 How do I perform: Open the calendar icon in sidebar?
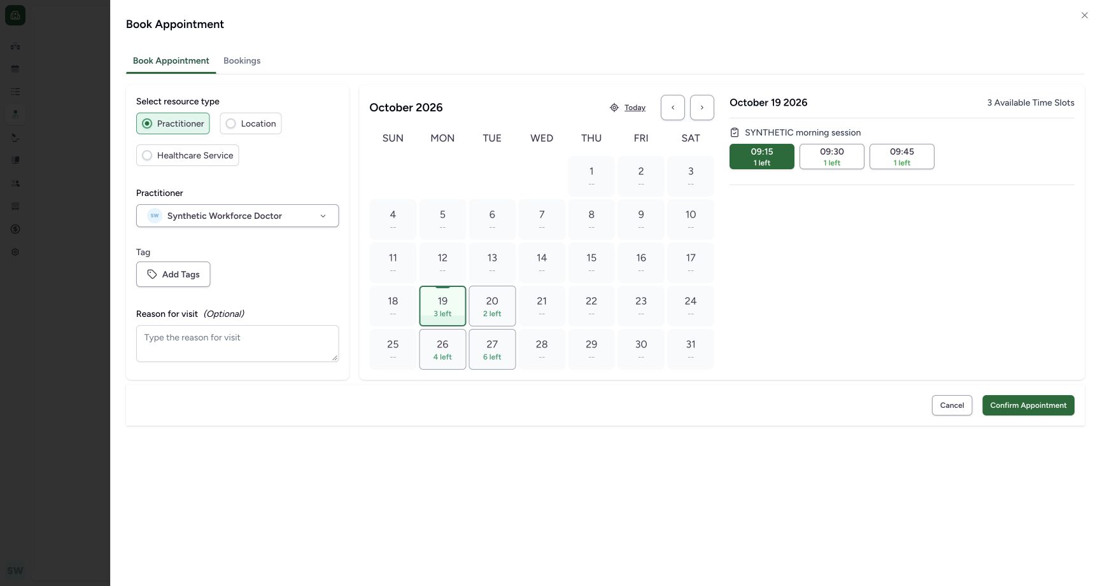coord(15,69)
